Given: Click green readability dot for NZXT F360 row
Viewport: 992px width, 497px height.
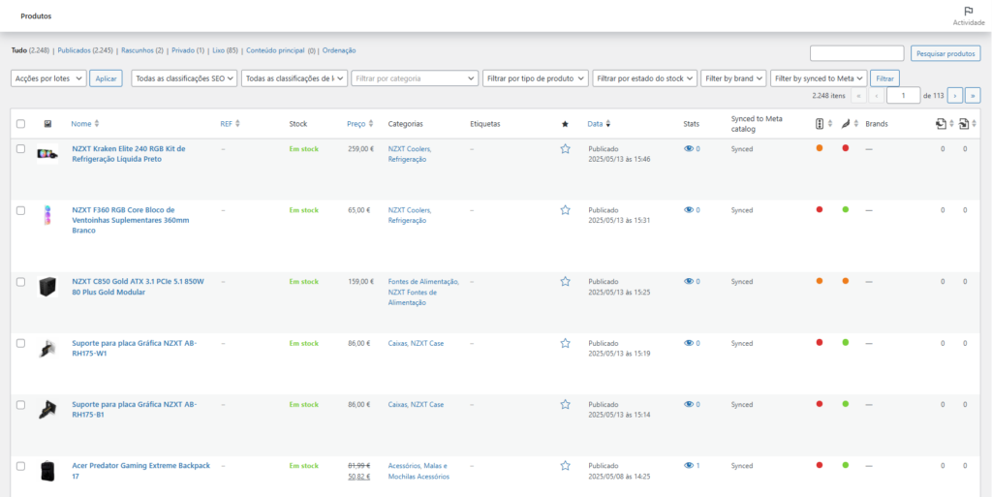Looking at the screenshot, I should coord(845,209).
